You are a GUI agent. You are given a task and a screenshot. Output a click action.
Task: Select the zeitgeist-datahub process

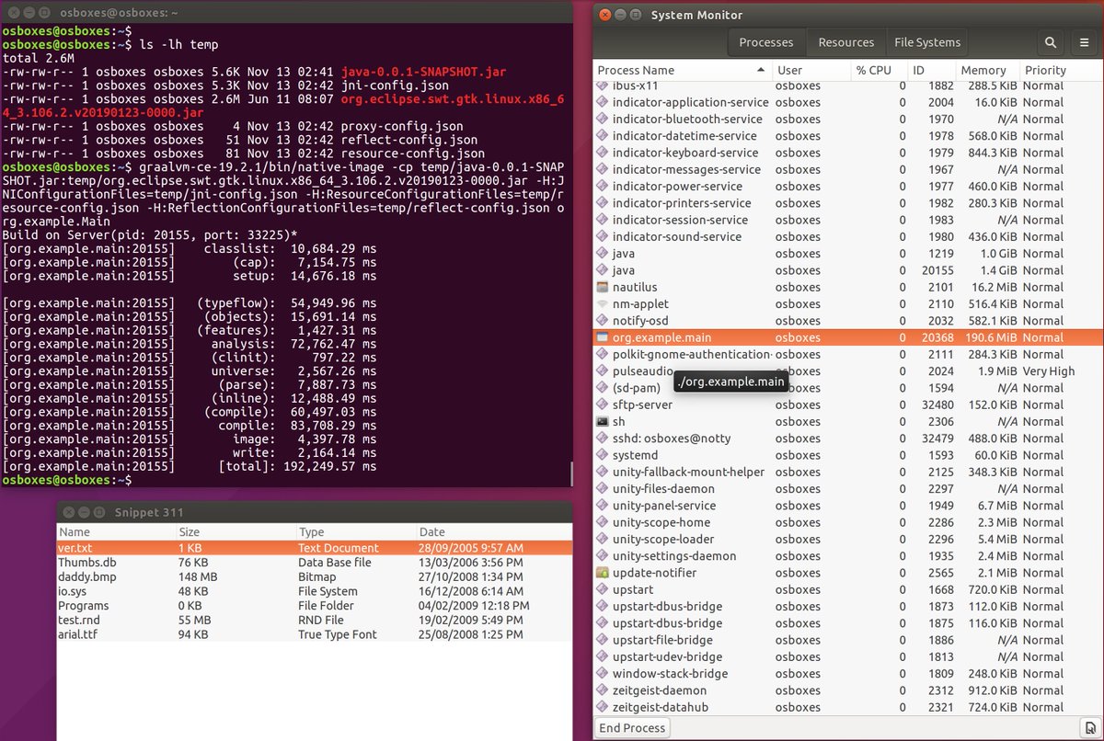click(847, 707)
